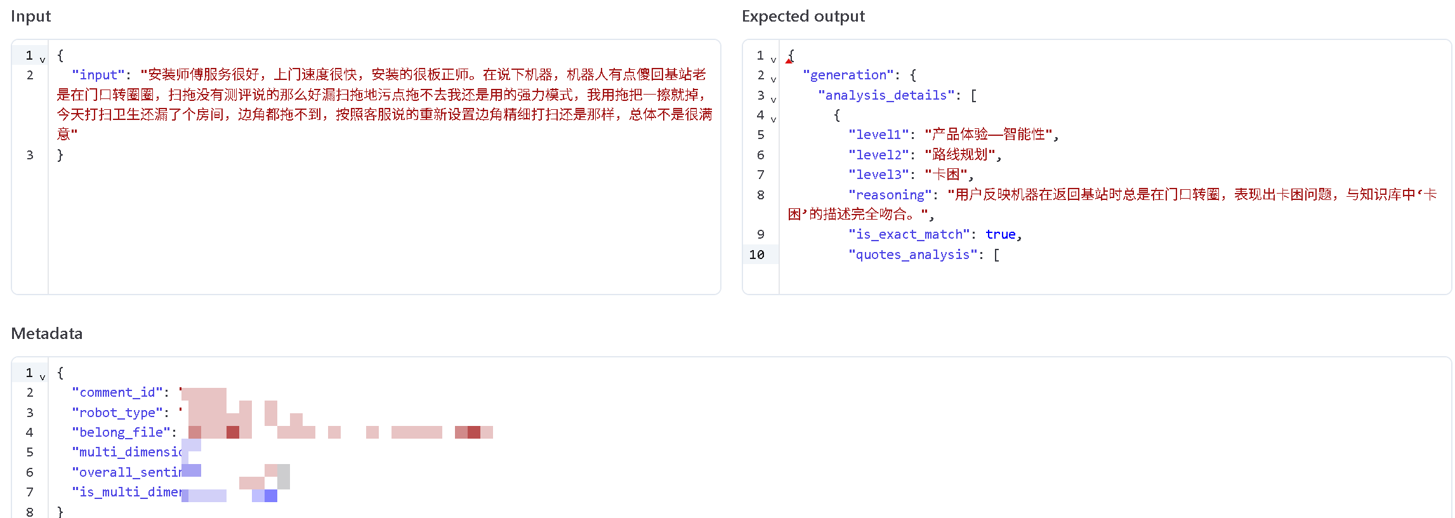Select the value "卡困" on line 7
Image resolution: width=1455 pixels, height=518 pixels.
coord(946,175)
